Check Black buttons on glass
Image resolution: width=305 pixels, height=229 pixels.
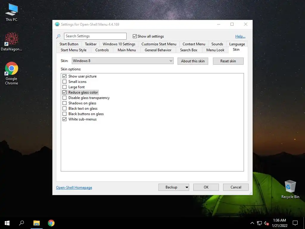[64, 114]
